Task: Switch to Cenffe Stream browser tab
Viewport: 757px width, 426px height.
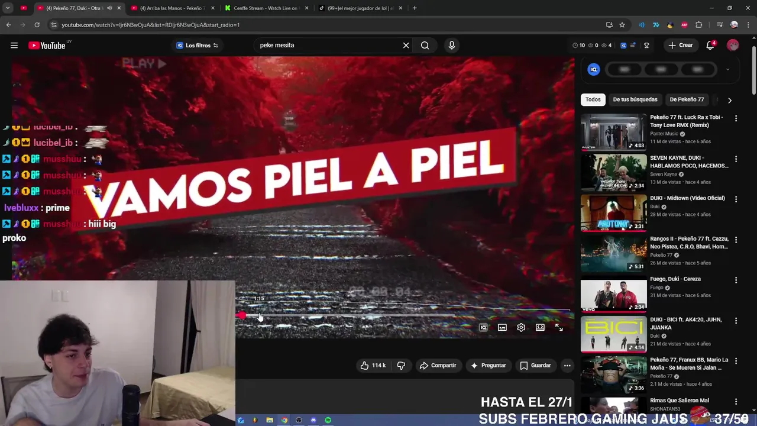Action: coord(266,8)
